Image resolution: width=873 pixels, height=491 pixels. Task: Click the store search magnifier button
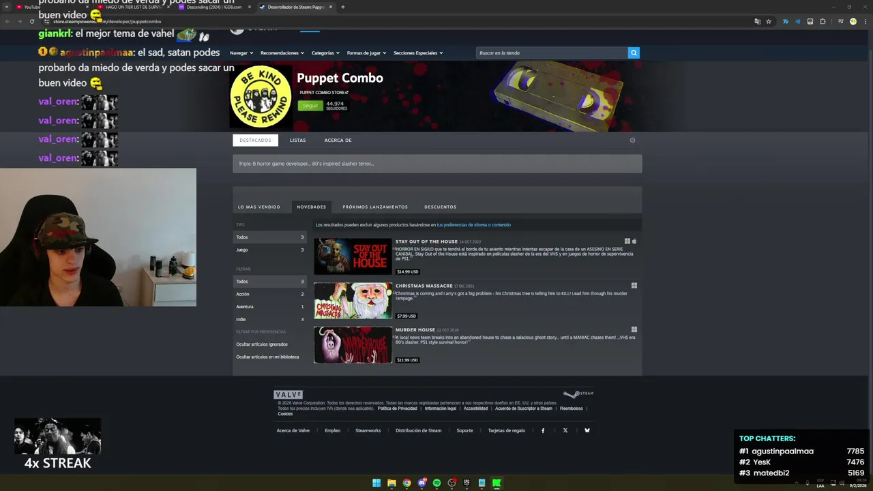pyautogui.click(x=634, y=53)
